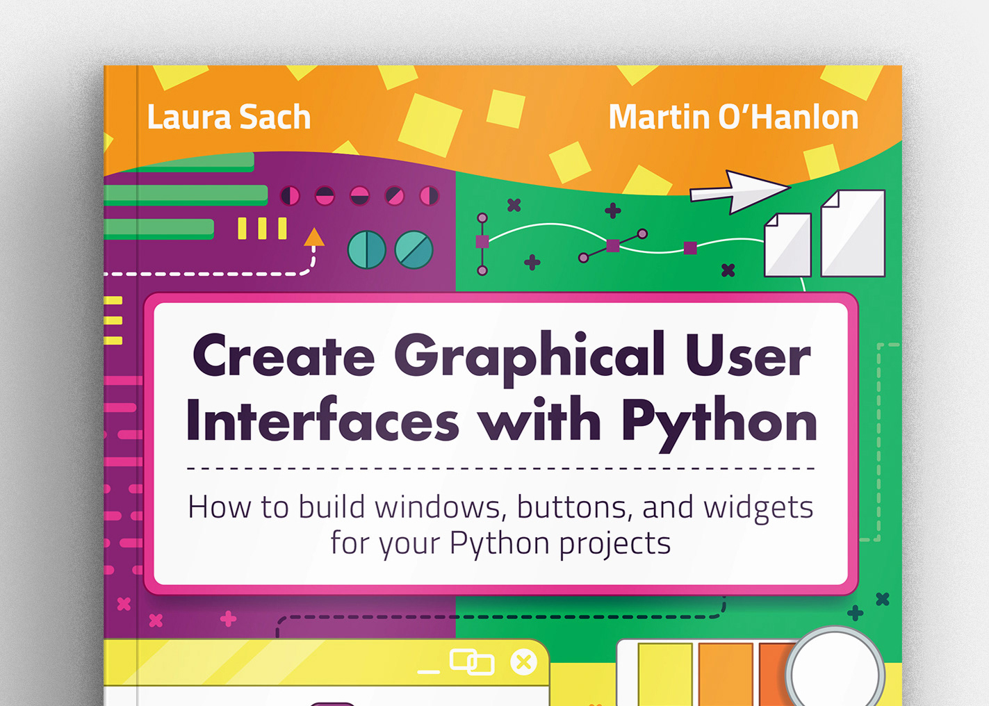The image size is (989, 706).
Task: Click the minimize dash on the yellow window
Action: (428, 671)
